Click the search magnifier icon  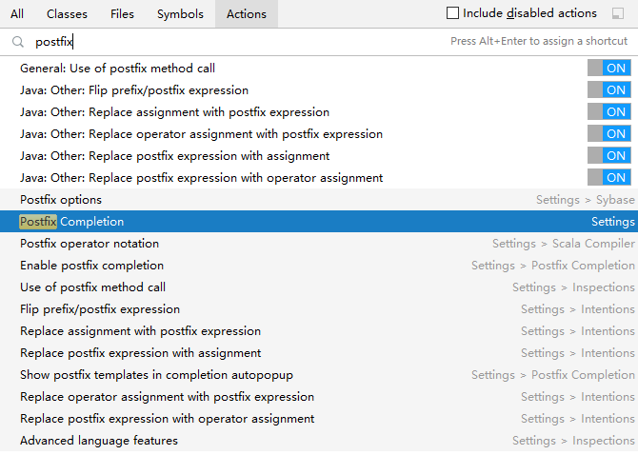pyautogui.click(x=18, y=42)
